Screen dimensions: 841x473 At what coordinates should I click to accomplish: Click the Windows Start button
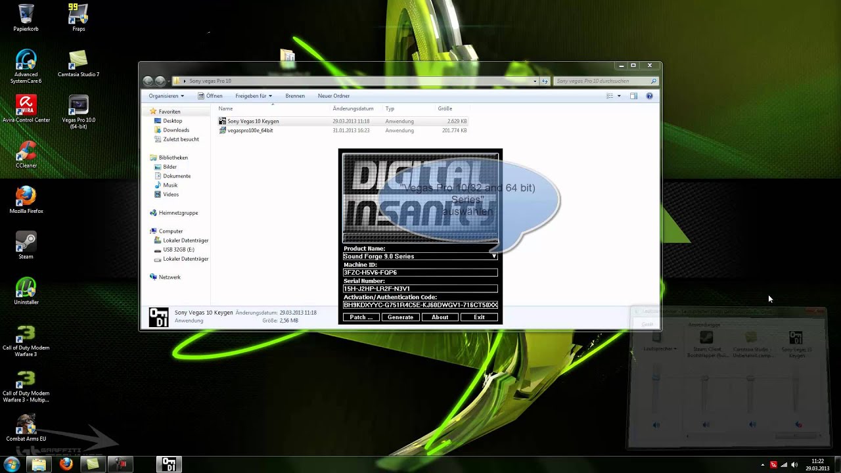coord(12,464)
